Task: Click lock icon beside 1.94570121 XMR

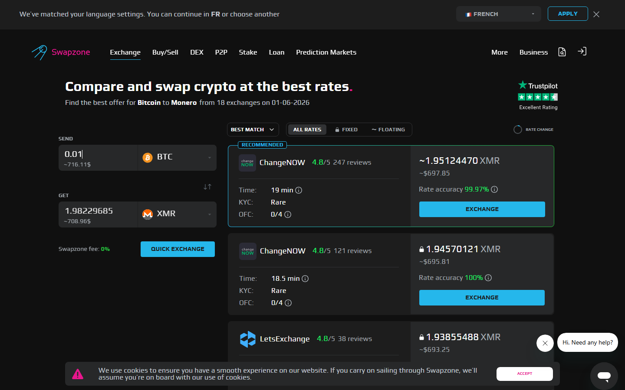Action: pyautogui.click(x=421, y=249)
